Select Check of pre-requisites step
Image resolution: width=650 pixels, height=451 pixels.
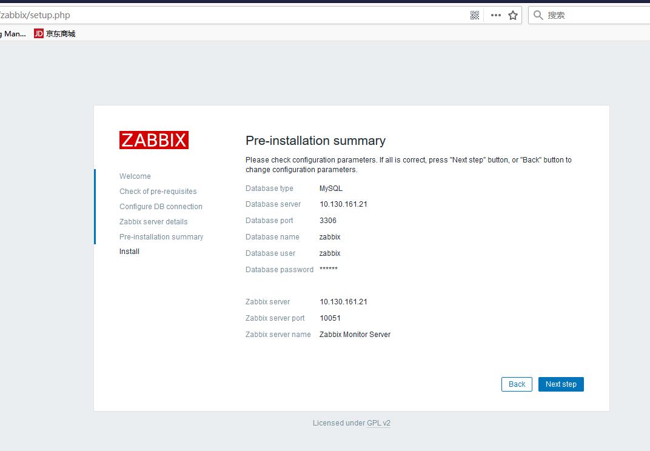[x=158, y=192]
